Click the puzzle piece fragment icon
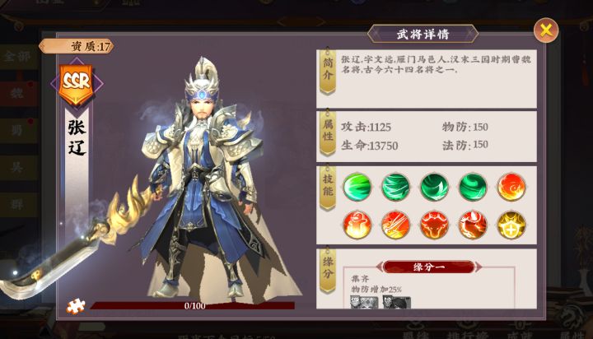 point(75,306)
